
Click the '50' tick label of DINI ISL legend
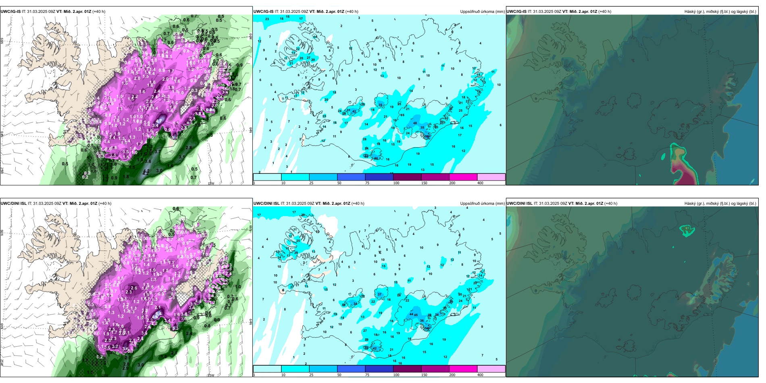(x=339, y=375)
